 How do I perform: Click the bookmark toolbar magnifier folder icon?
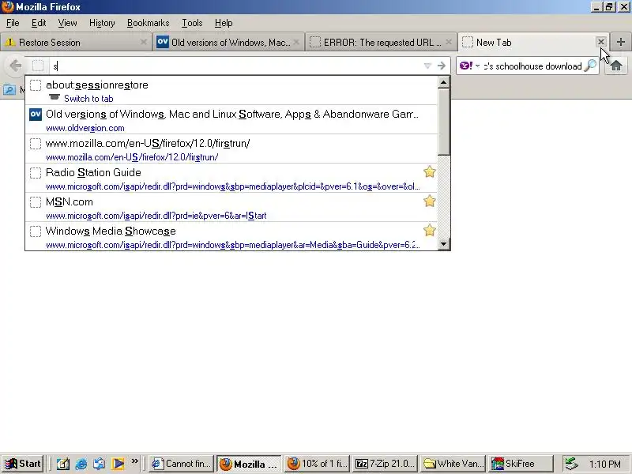[9, 89]
